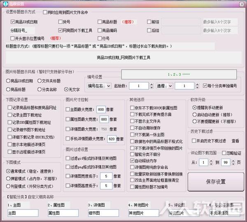Click the 详情图宽度低于 value field
Image resolution: width=247 pixels, height=222 pixels.
[x=106, y=176]
